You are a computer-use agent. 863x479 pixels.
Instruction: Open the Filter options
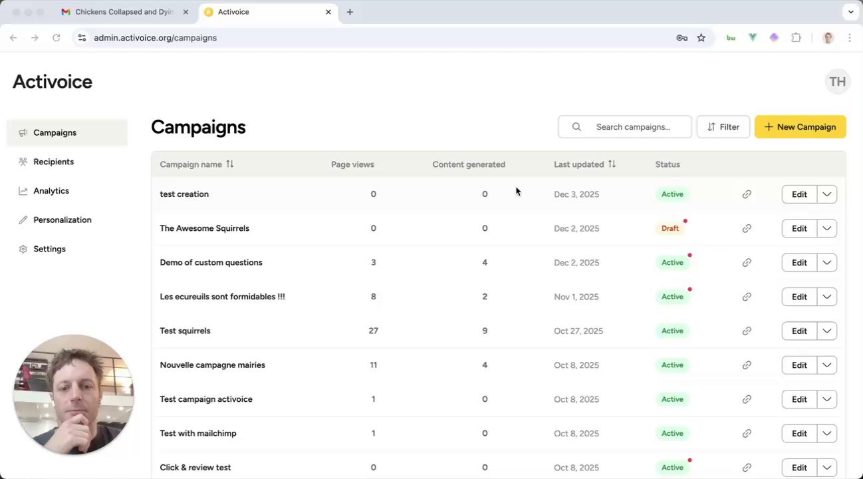click(723, 127)
